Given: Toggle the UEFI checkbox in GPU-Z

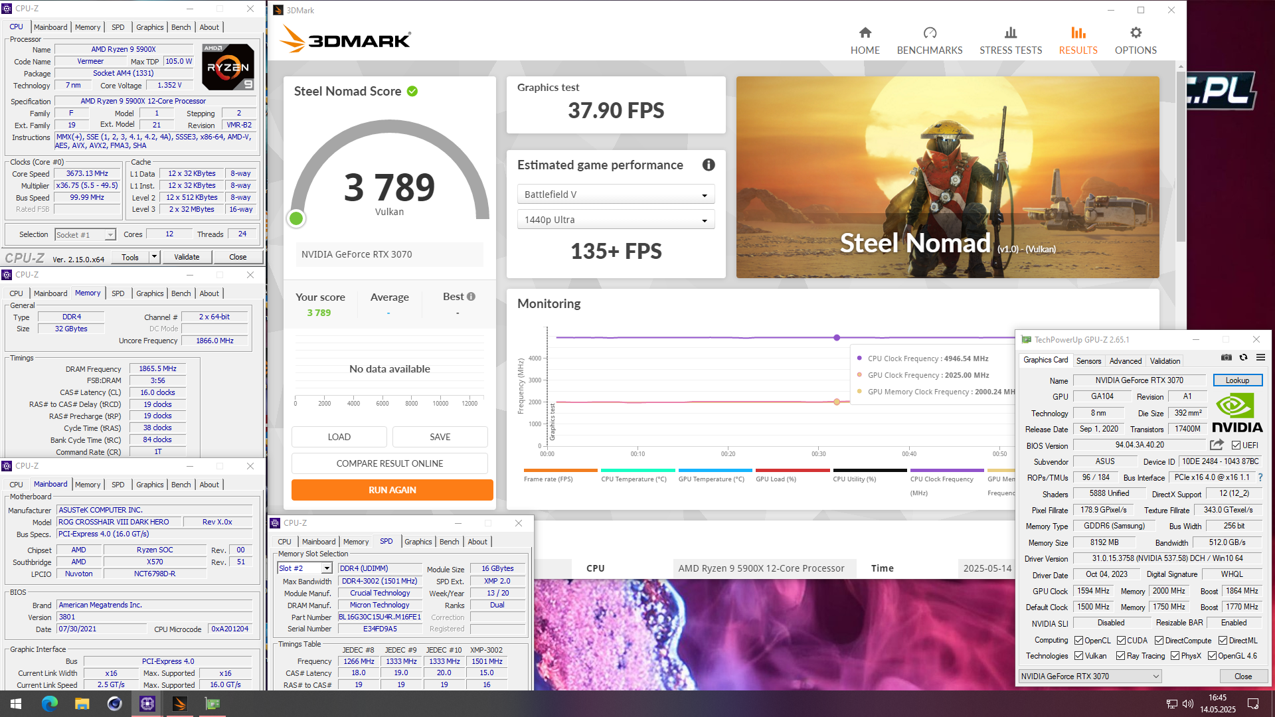Looking at the screenshot, I should [x=1236, y=445].
